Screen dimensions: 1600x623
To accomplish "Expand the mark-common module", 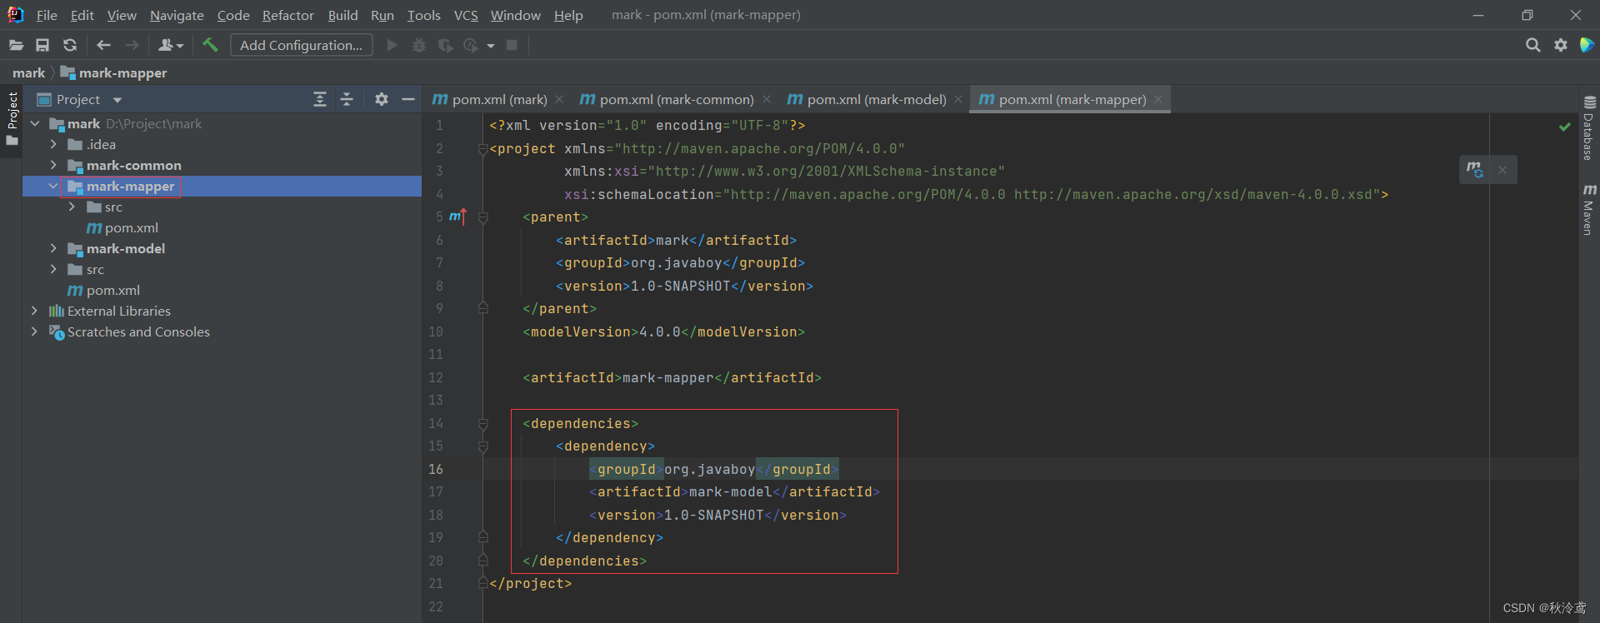I will click(53, 165).
